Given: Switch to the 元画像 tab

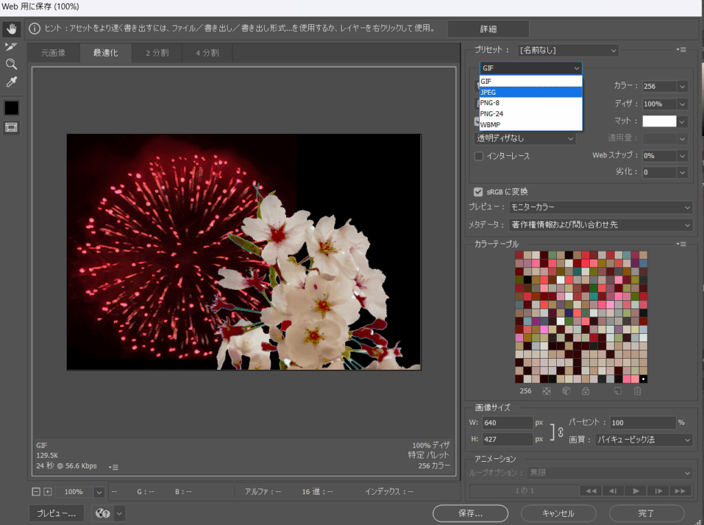Looking at the screenshot, I should click(53, 53).
